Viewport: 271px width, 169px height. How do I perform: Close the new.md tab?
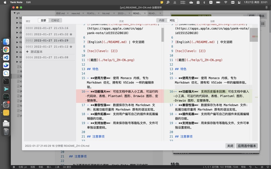click(x=82, y=14)
